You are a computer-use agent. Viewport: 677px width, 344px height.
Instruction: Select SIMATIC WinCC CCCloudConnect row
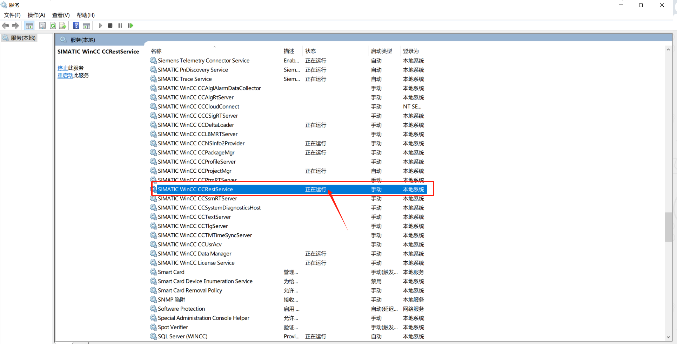point(288,106)
